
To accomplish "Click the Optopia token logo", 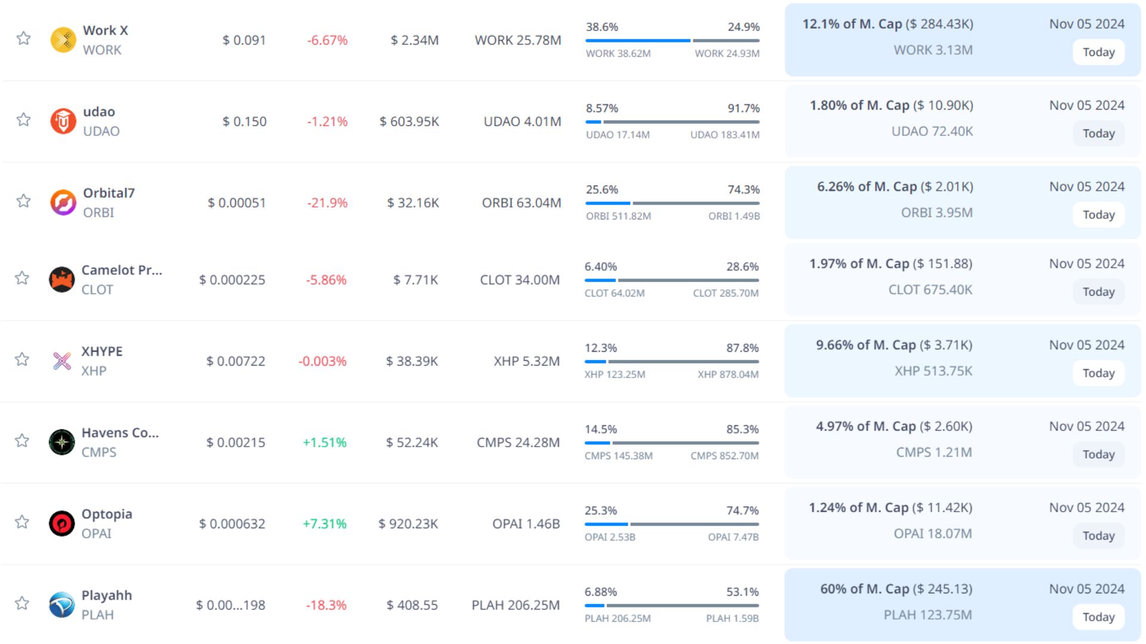I will click(61, 524).
